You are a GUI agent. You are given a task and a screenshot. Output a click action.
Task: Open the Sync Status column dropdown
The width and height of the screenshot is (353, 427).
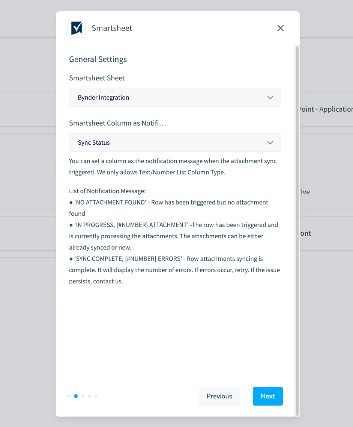coord(175,142)
